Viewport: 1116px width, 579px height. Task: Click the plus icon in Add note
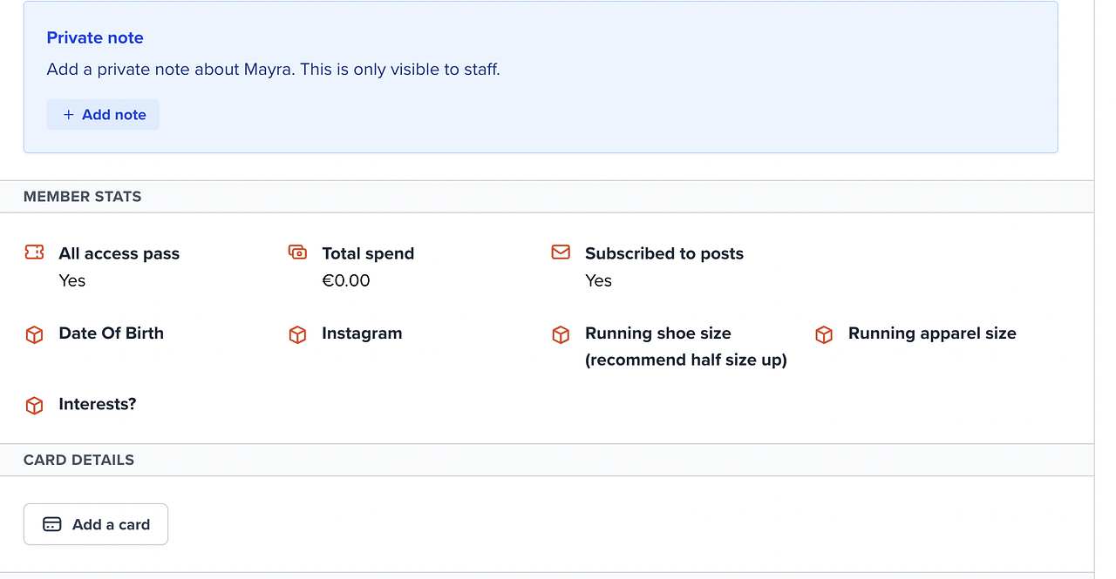coord(68,115)
